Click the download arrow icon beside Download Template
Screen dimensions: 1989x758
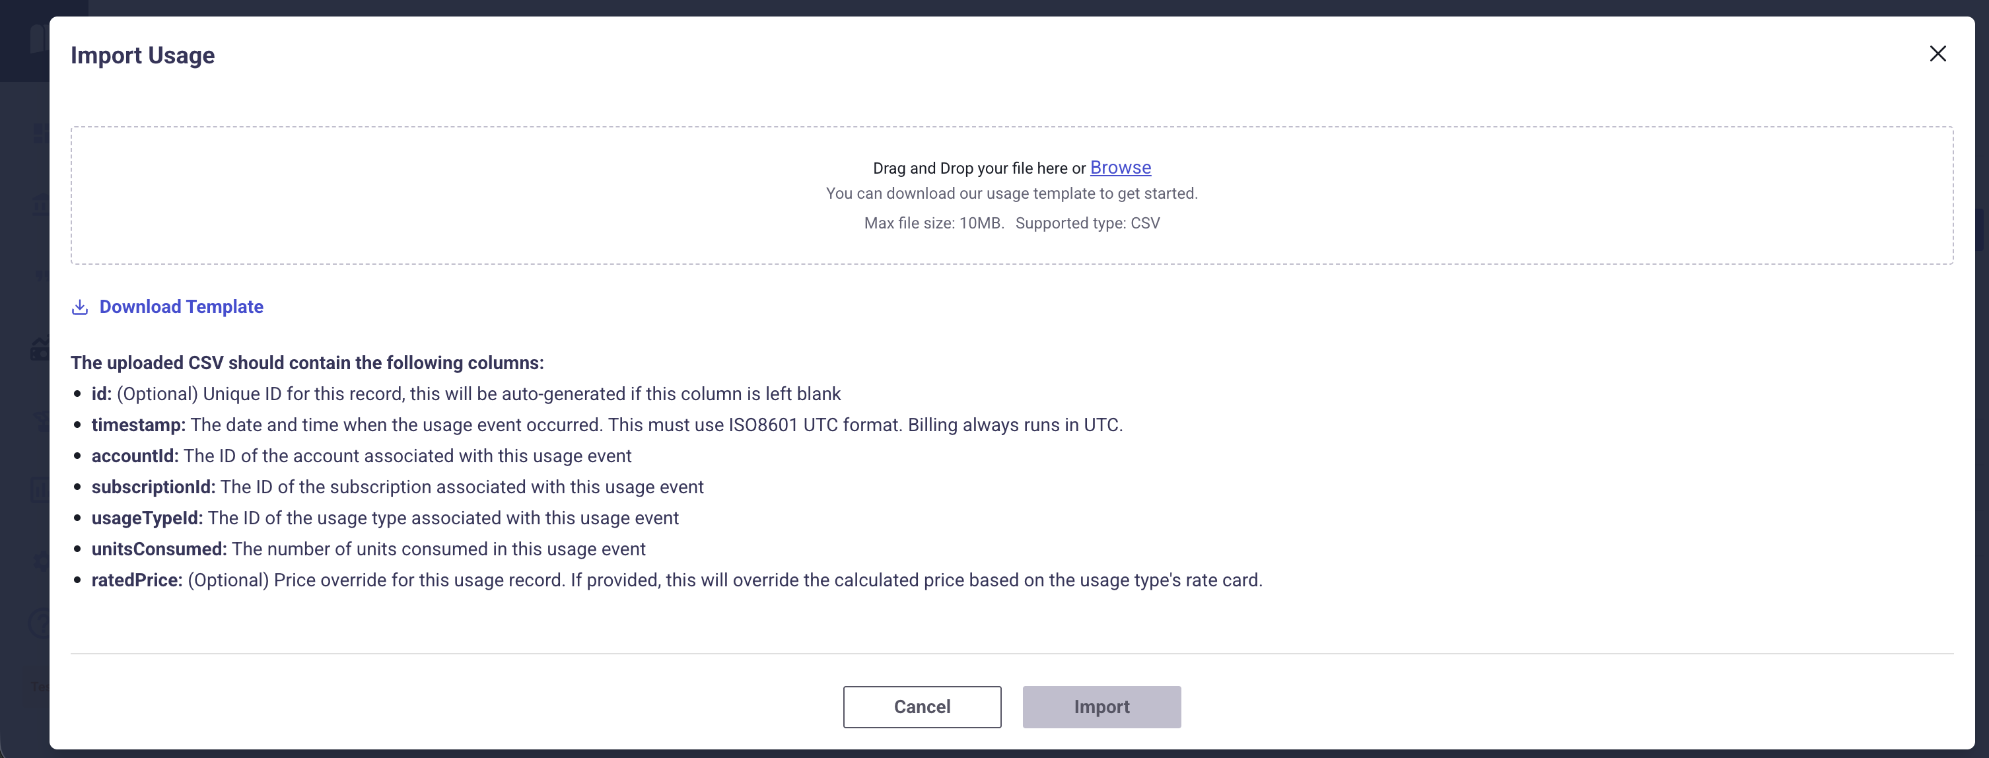tap(79, 307)
